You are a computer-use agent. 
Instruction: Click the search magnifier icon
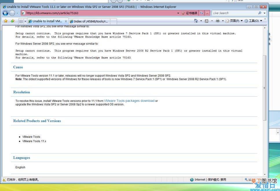point(260,13)
